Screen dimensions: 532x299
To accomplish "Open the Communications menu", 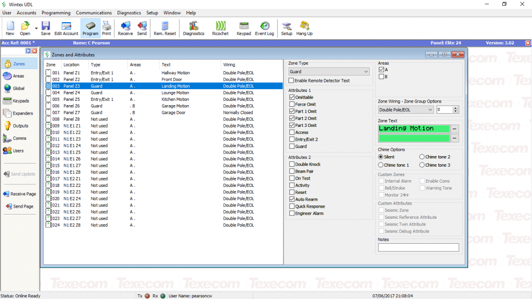I will click(x=94, y=13).
